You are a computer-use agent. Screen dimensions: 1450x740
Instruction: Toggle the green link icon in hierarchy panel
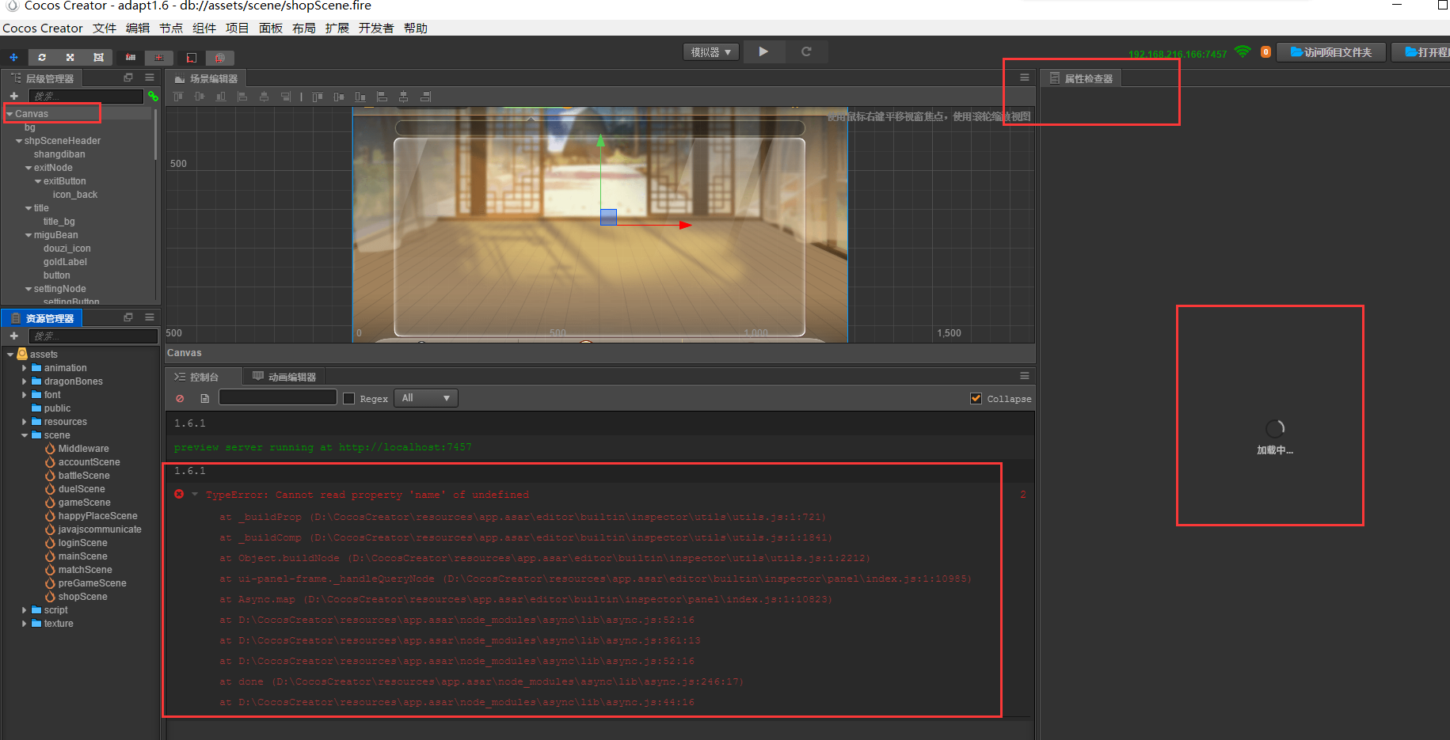click(153, 97)
